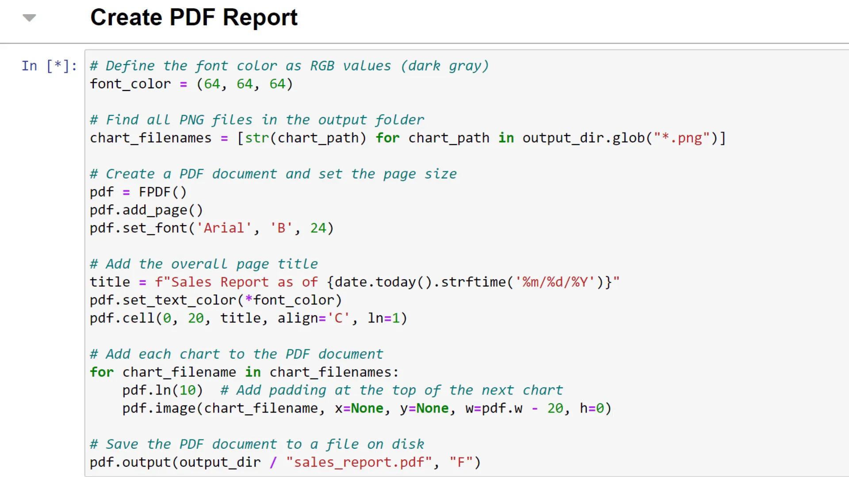
Task: Click the pdf.cell(0, 20, title...) line
Action: 249,318
